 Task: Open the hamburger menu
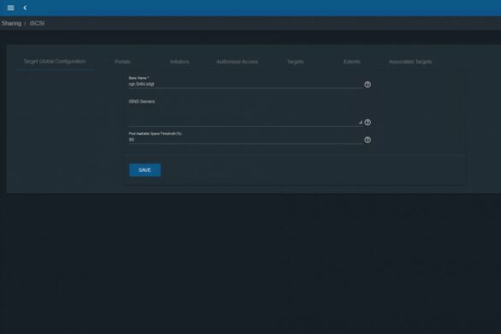[10, 8]
